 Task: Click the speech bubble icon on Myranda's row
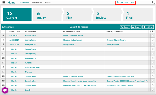pyautogui.click(x=3, y=72)
